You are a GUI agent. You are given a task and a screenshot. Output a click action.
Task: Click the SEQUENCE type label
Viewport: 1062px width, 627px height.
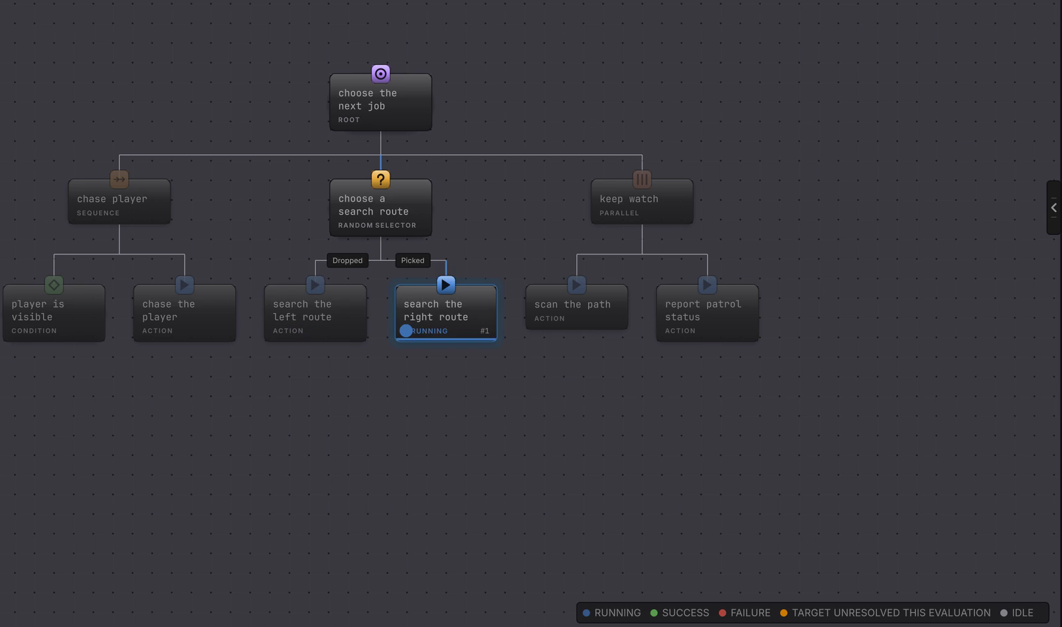pyautogui.click(x=98, y=213)
